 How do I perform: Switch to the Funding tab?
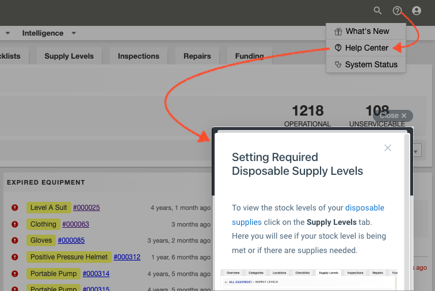(249, 56)
